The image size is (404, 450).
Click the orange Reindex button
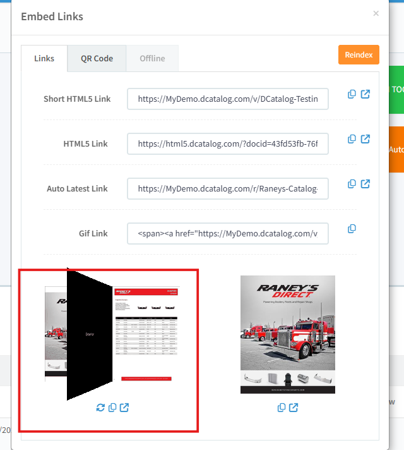359,55
